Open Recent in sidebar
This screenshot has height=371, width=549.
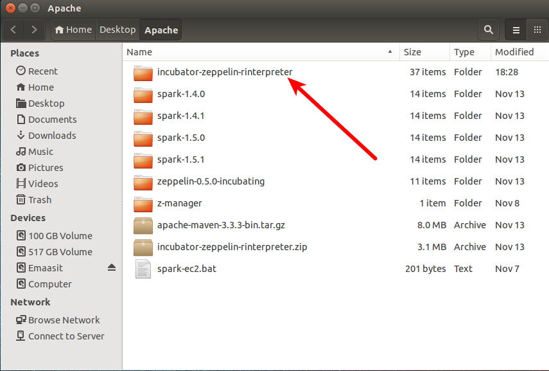click(37, 71)
